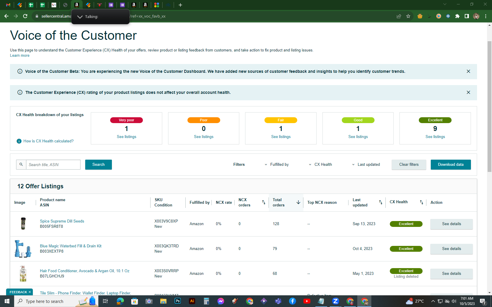Sort listings by Total orders down arrow

tap(298, 202)
